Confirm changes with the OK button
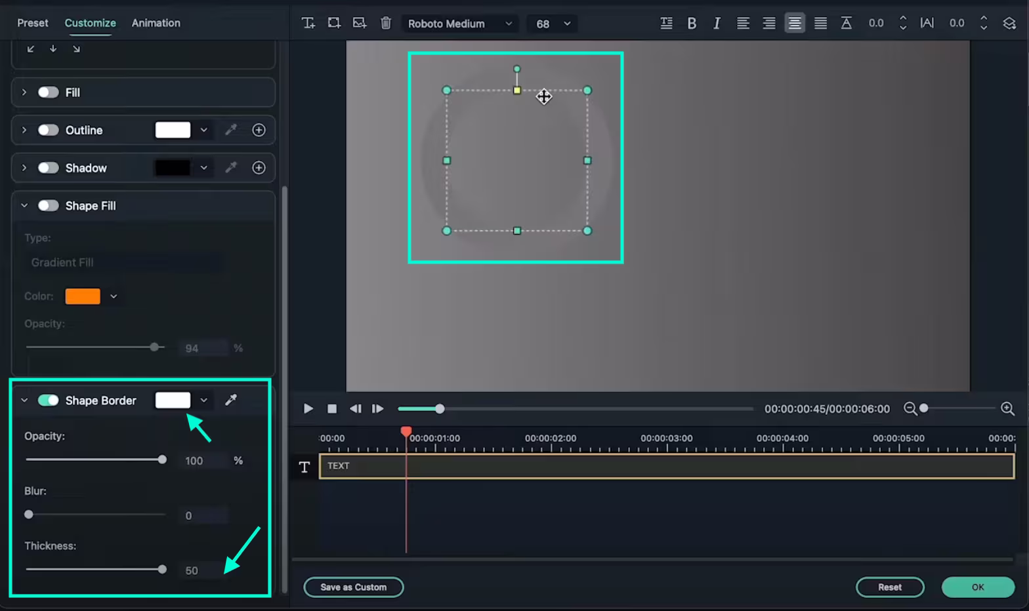This screenshot has width=1029, height=611. [x=977, y=587]
